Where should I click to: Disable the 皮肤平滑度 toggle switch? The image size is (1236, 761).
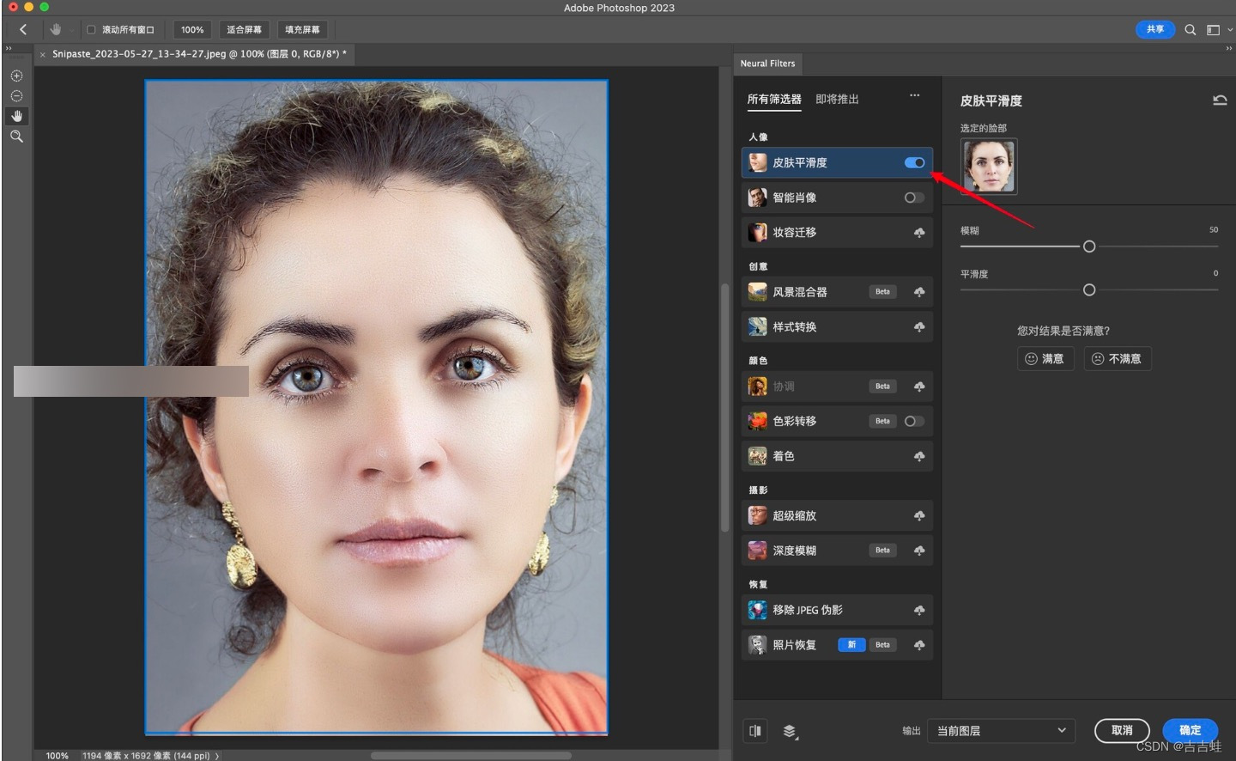pos(914,162)
